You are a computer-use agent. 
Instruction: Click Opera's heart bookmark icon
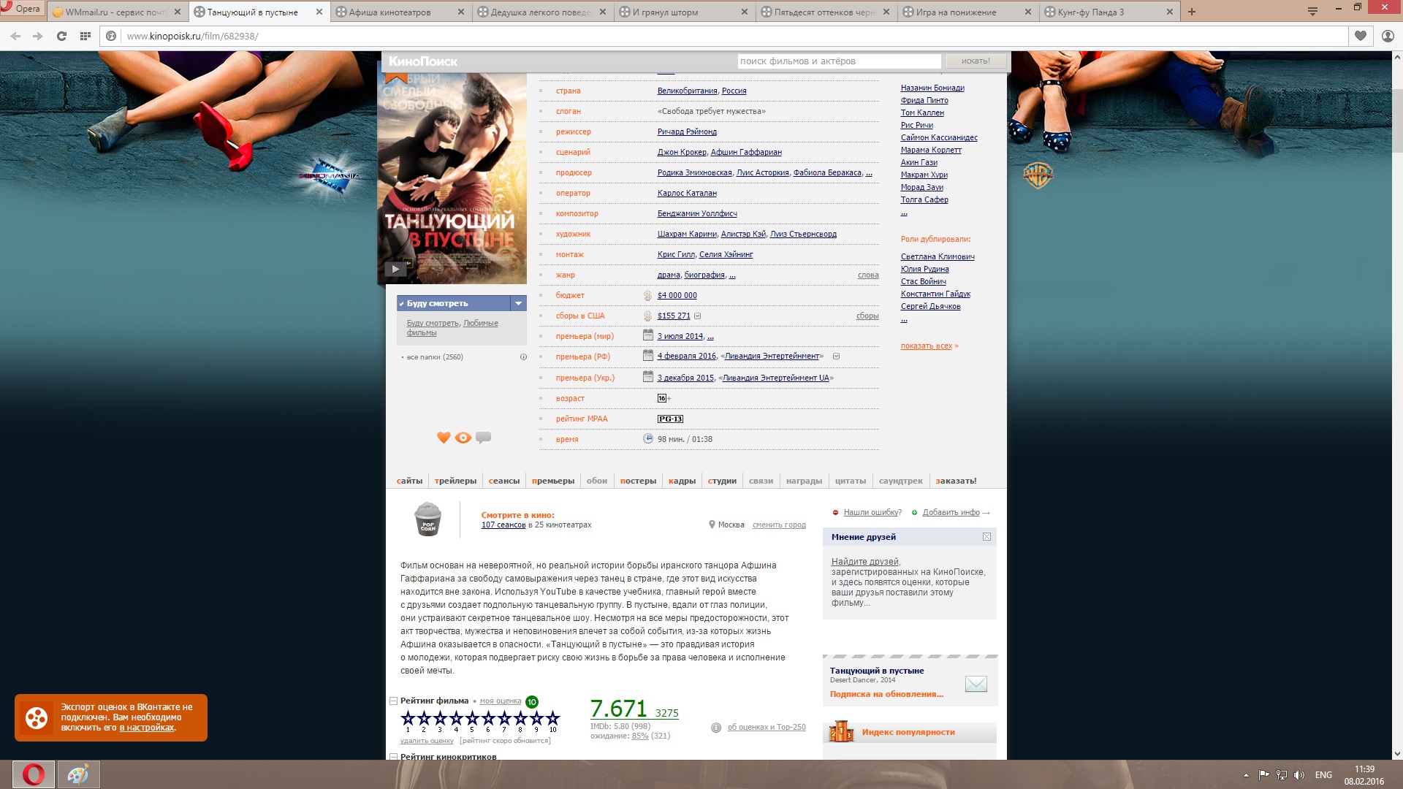1360,36
